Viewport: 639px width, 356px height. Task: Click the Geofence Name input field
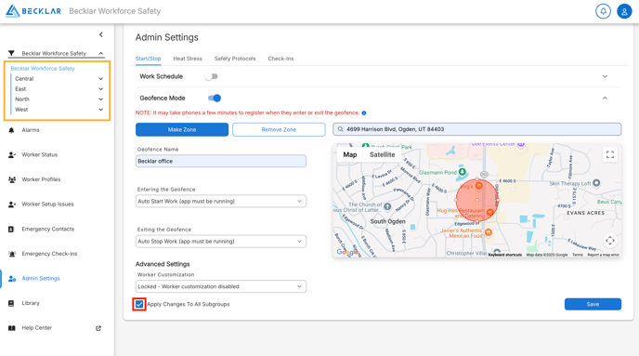221,161
